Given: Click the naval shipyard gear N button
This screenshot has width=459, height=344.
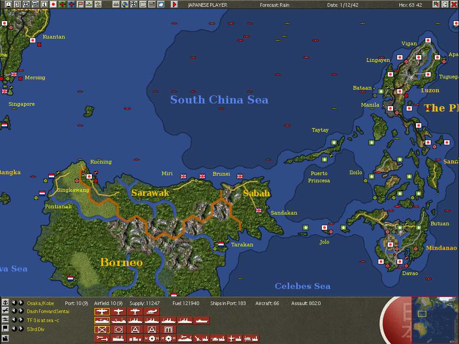Looking at the screenshot, I should tap(152, 339).
